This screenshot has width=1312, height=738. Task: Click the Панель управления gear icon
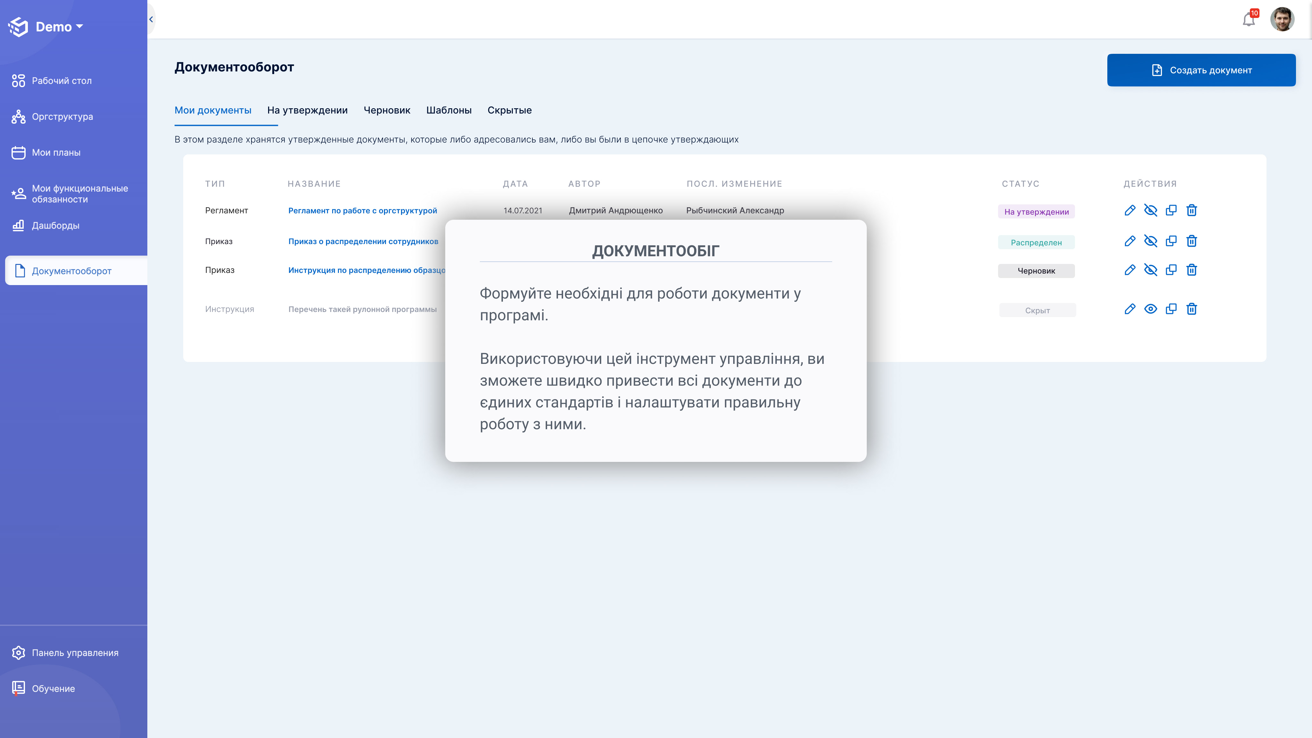pyautogui.click(x=18, y=652)
